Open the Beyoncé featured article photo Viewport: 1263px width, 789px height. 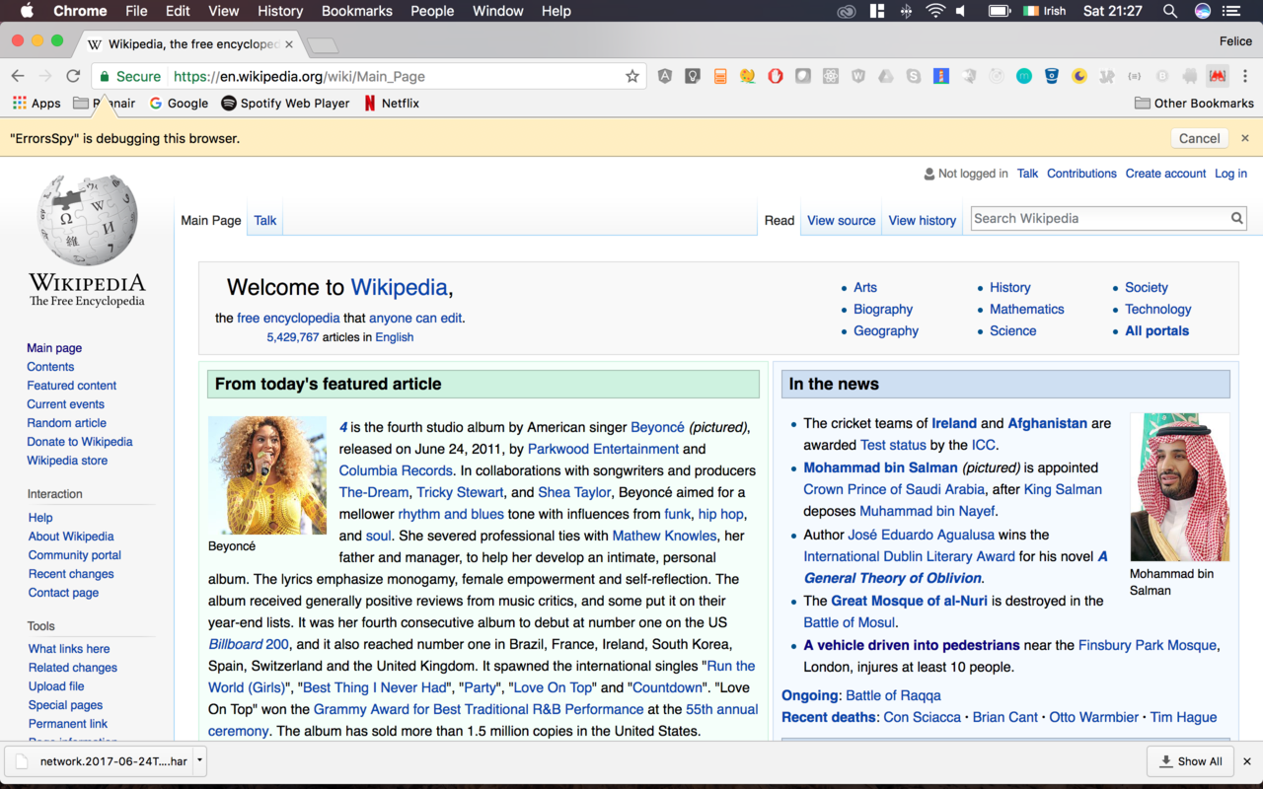point(267,475)
